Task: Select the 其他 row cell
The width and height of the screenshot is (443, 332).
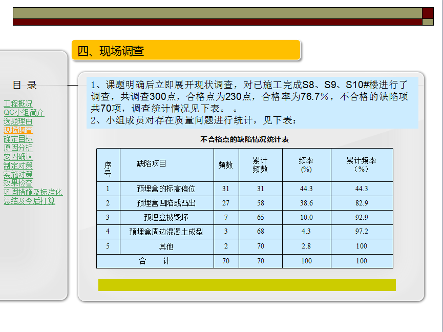Action: click(166, 246)
